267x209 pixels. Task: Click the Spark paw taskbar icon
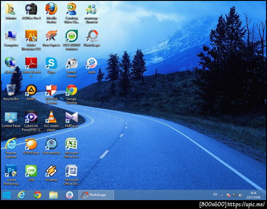pyautogui.click(x=69, y=195)
